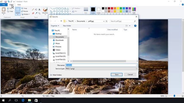The image size is (184, 103).
Task: Click the Up folder arrow in Save As
Action: [61, 21]
